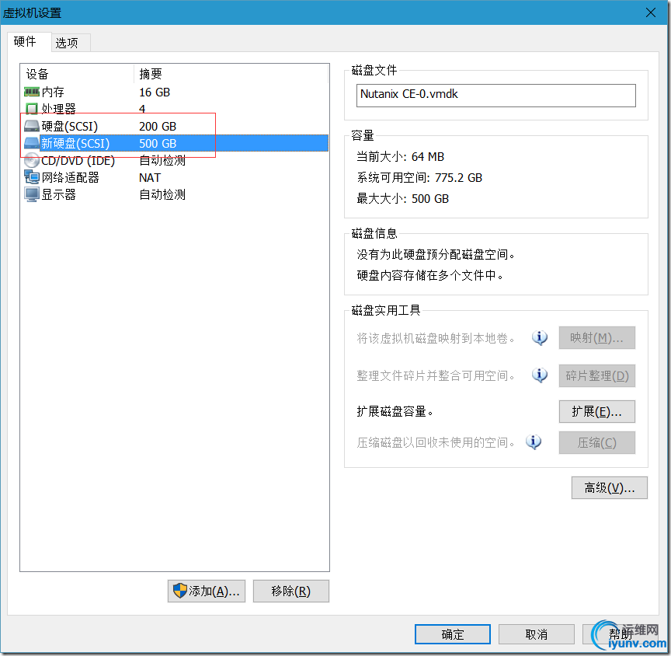671x656 pixels.
Task: Click the 压缩(C) button
Action: point(596,442)
